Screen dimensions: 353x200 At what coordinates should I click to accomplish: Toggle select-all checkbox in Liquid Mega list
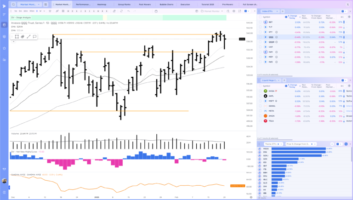pyautogui.click(x=260, y=86)
